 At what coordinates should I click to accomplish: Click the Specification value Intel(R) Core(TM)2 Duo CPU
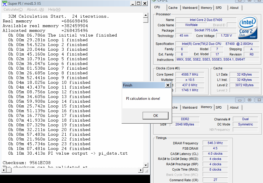[217, 44]
